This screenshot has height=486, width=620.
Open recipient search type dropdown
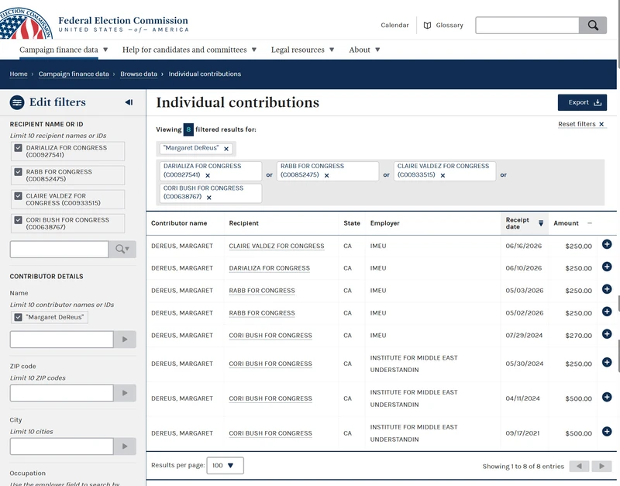click(122, 249)
